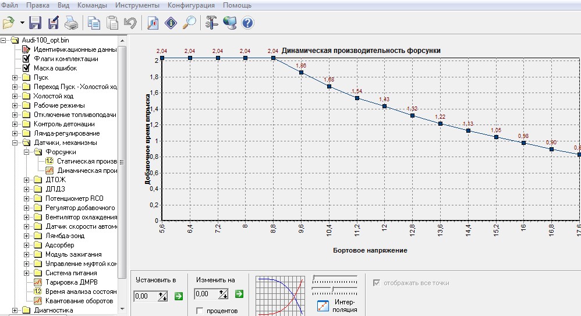
Task: Click the upper slider above Интерполяция
Action: [335, 278]
